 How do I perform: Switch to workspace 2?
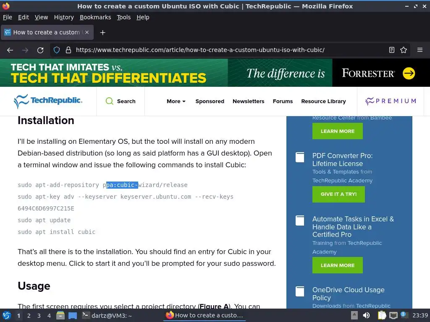pyautogui.click(x=29, y=316)
